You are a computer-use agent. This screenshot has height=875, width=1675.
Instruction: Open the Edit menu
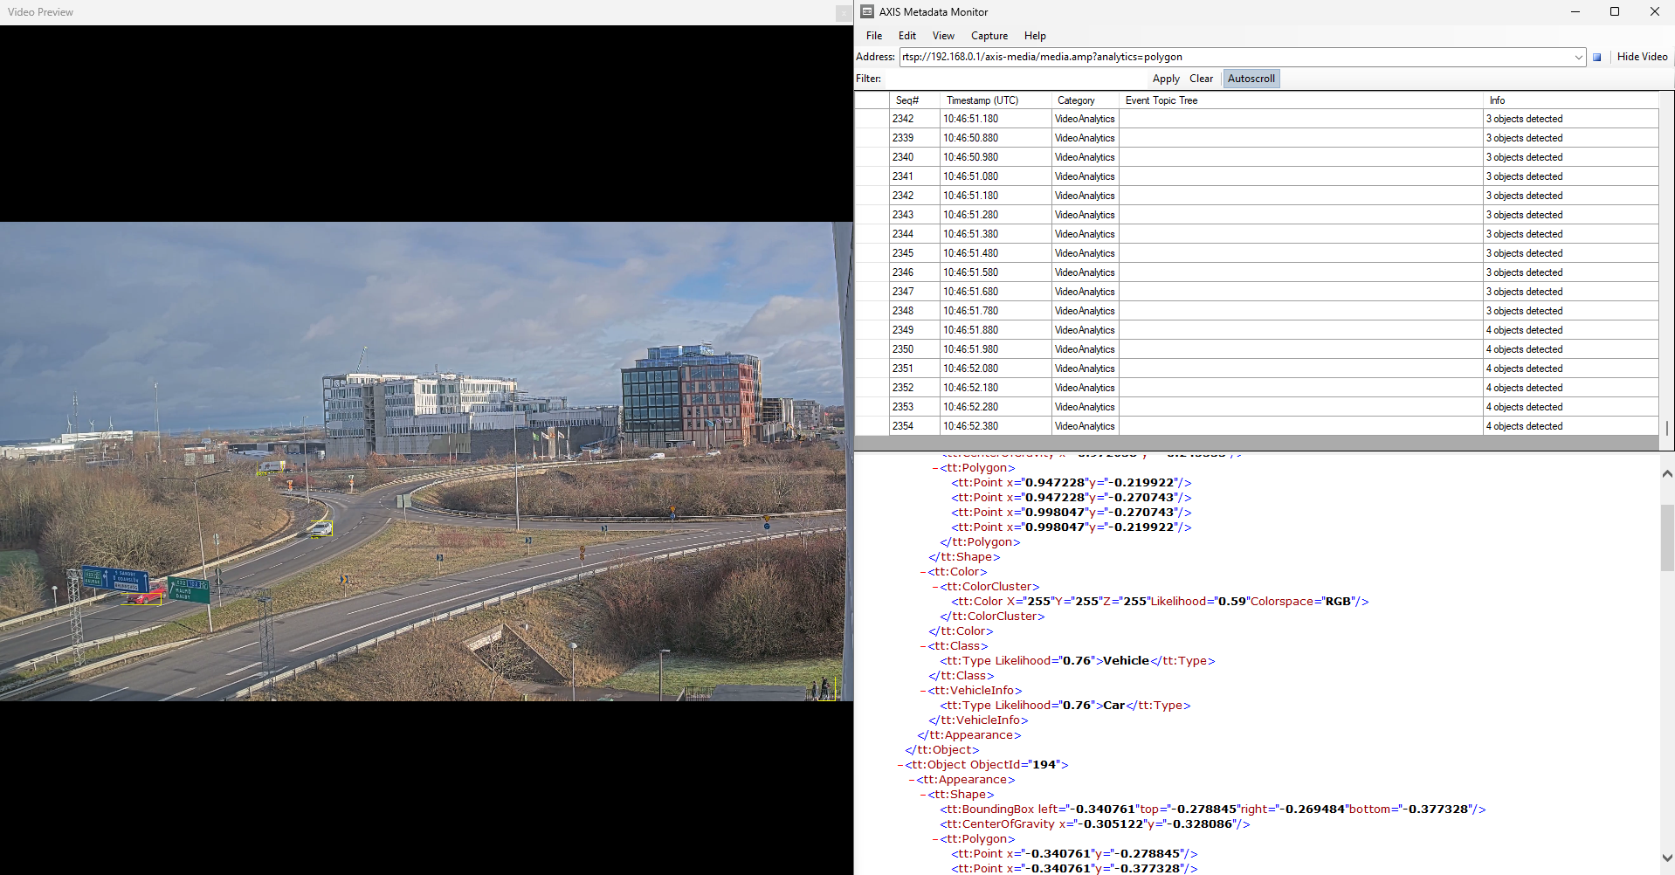907,36
